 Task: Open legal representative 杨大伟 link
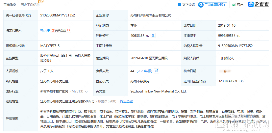point(45,30)
